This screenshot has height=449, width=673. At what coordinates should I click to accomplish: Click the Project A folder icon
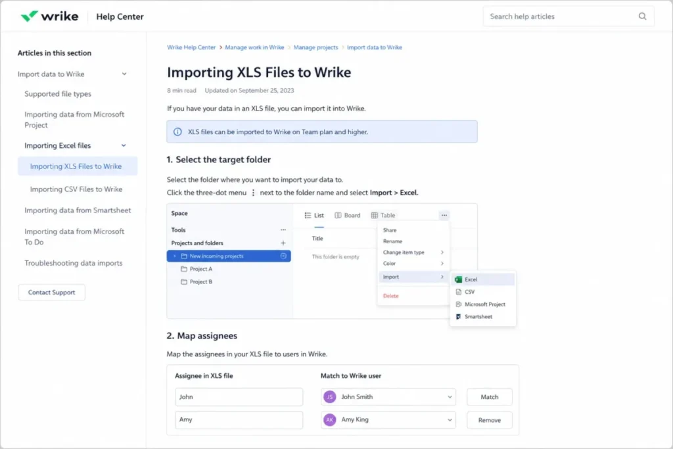[x=184, y=269]
